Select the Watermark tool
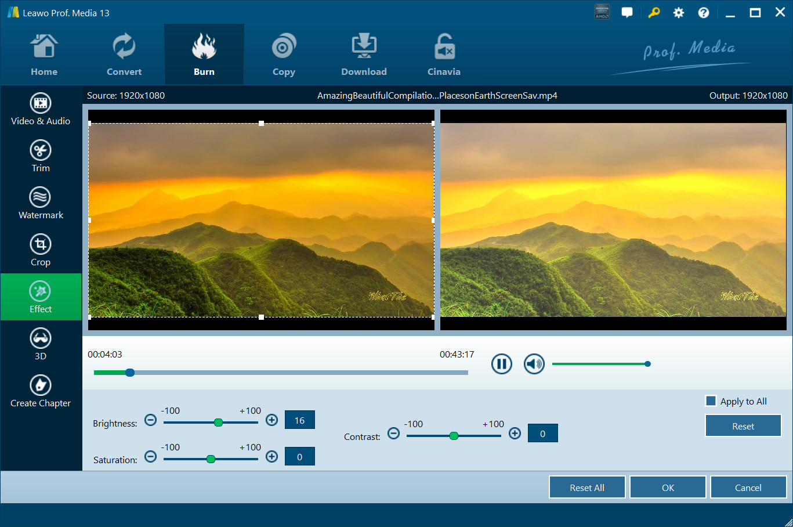The height and width of the screenshot is (527, 793). pos(40,203)
